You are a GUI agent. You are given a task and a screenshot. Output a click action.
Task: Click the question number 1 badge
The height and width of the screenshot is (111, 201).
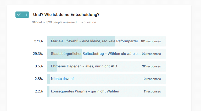(26, 15)
